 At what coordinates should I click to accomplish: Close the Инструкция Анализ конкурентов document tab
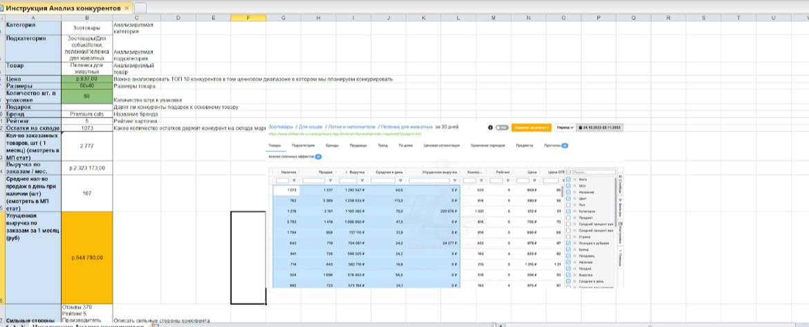[127, 8]
